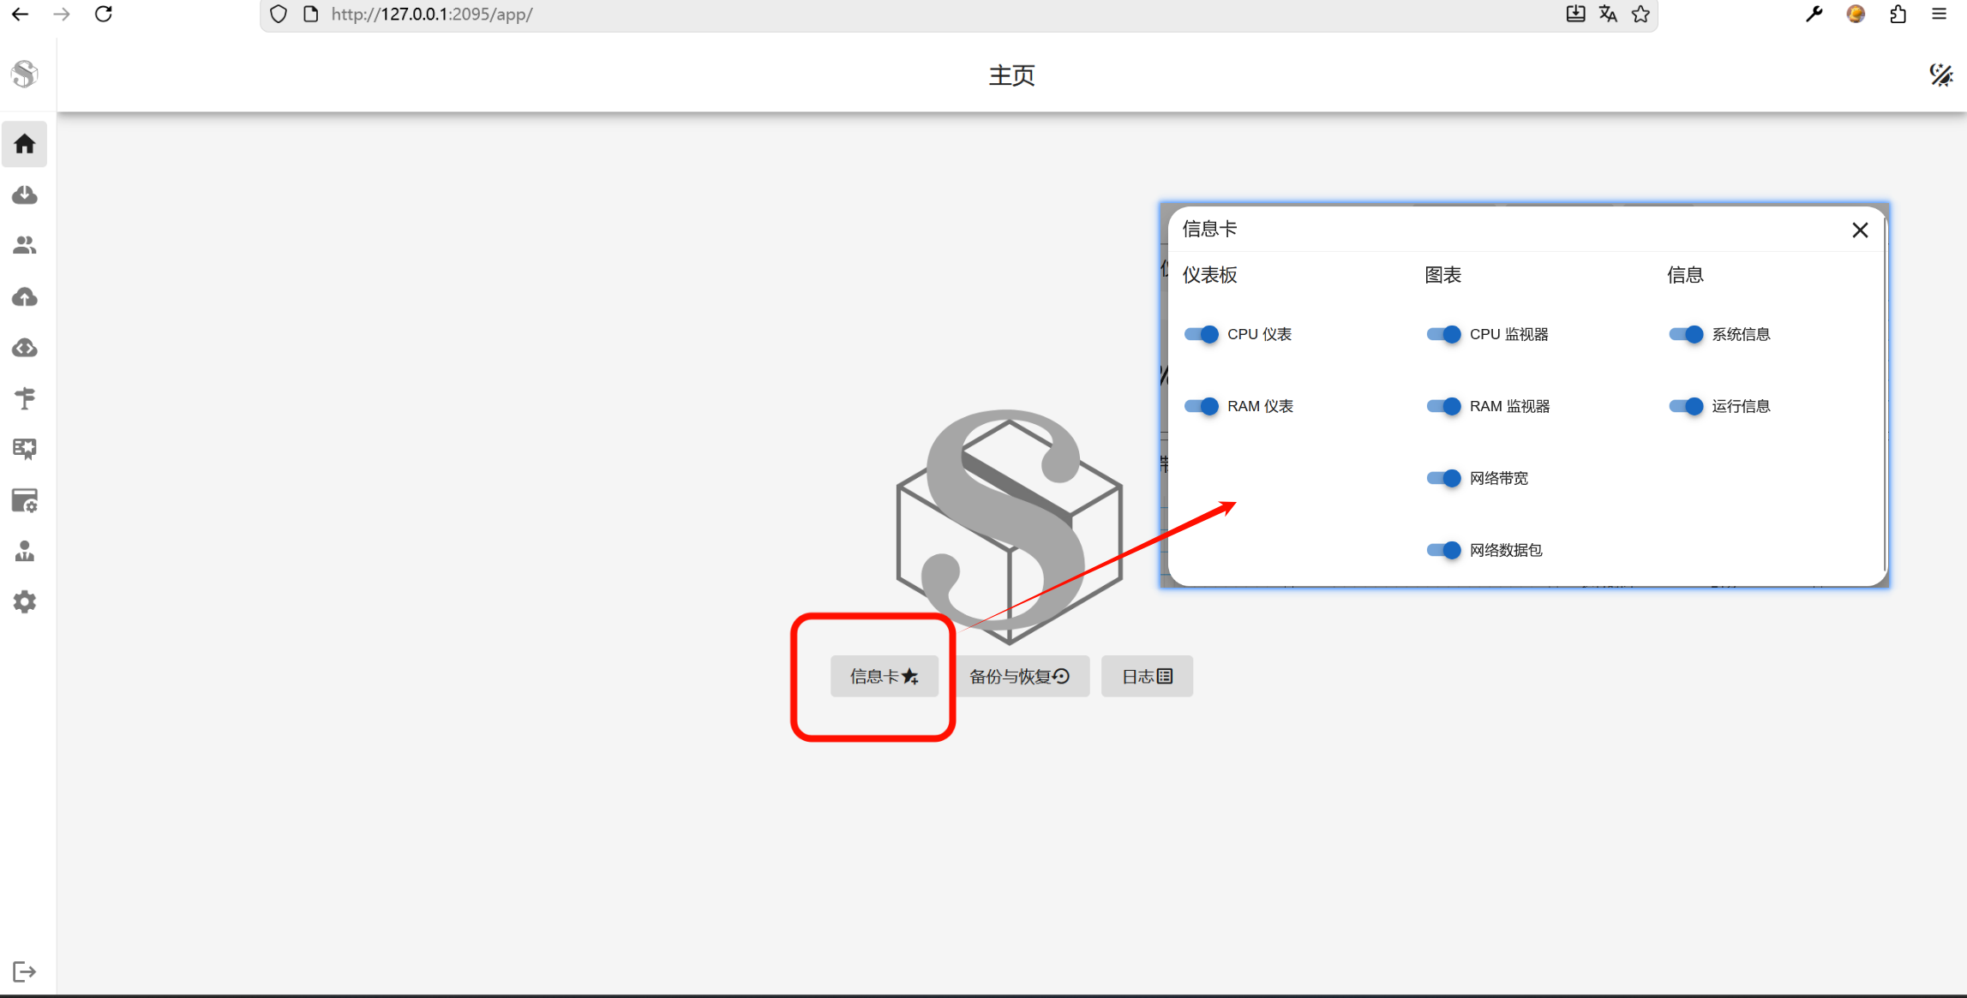Turn off the RAM 监视器 switch
1967x998 pixels.
pyautogui.click(x=1443, y=406)
